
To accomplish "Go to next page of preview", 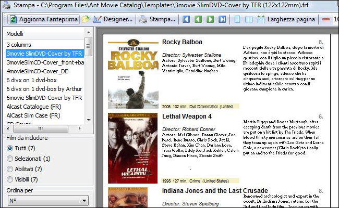I will 210,19.
